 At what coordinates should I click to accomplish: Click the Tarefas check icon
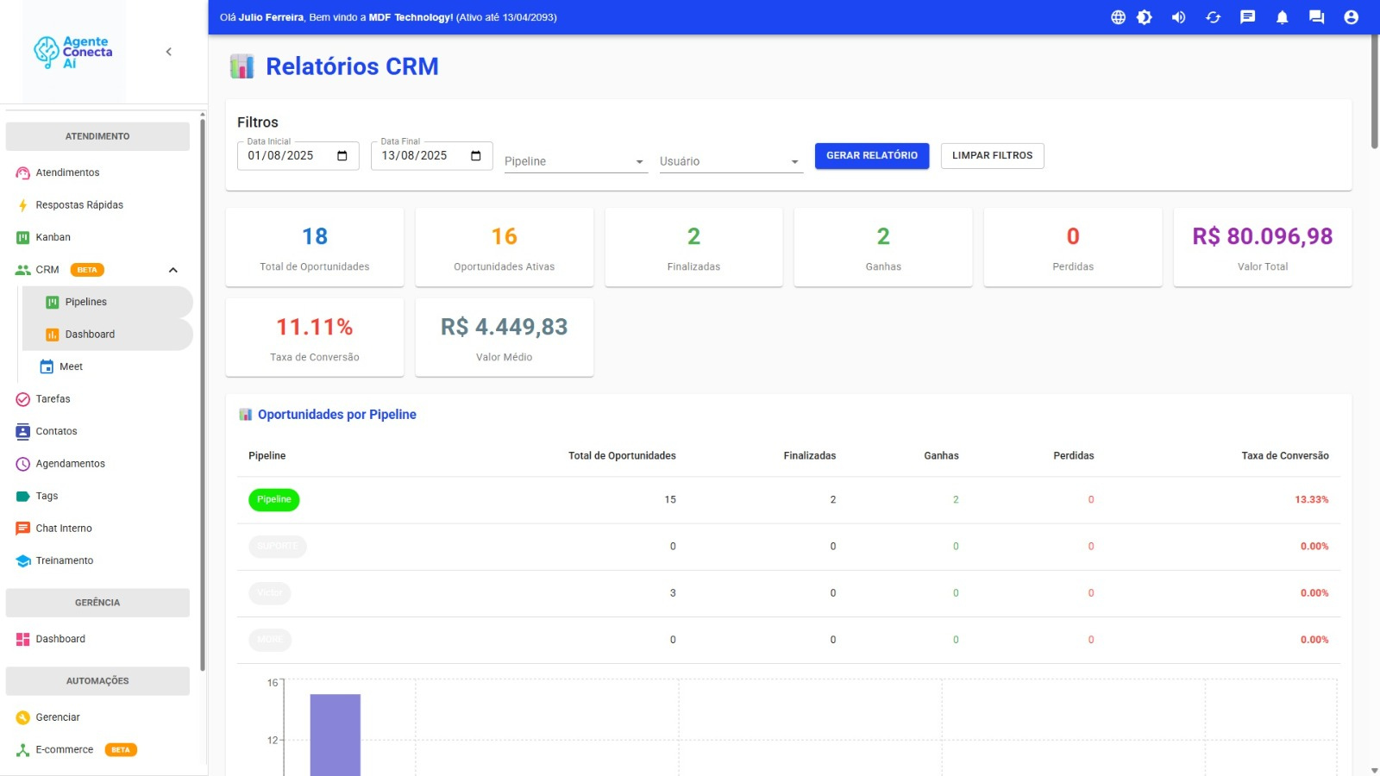click(x=23, y=399)
